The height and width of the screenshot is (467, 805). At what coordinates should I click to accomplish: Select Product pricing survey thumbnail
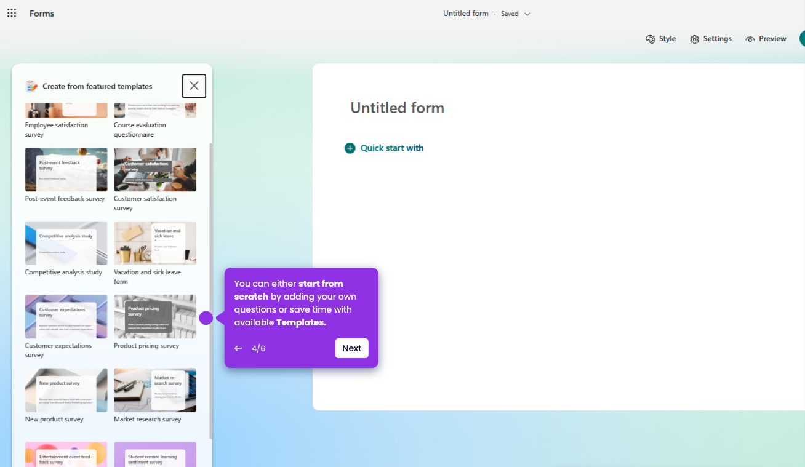pyautogui.click(x=155, y=317)
